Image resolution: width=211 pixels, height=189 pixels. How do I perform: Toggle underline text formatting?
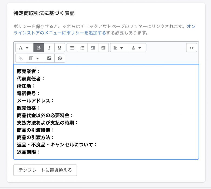(x=60, y=48)
